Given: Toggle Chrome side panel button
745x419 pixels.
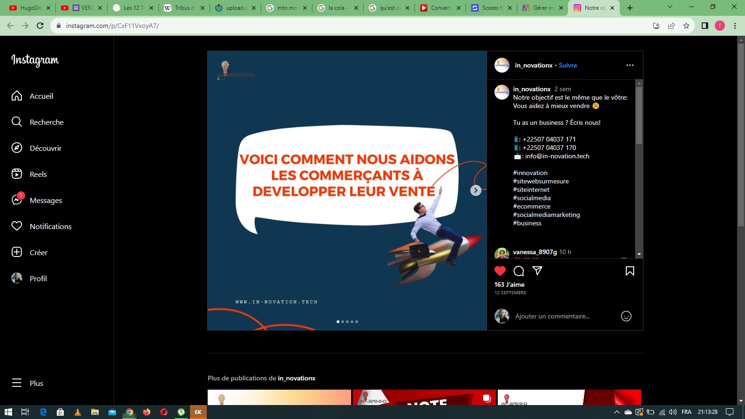Looking at the screenshot, I should [704, 26].
